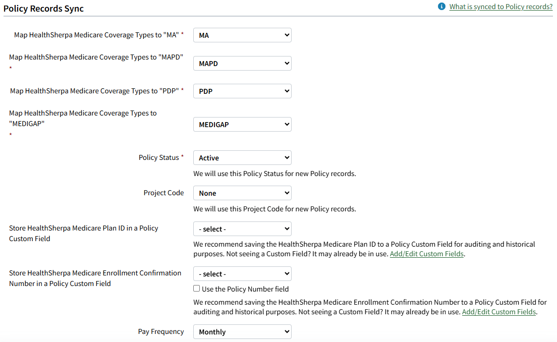Click the 'Policy Records Sync' heading
The height and width of the screenshot is (342, 557).
[x=44, y=9]
